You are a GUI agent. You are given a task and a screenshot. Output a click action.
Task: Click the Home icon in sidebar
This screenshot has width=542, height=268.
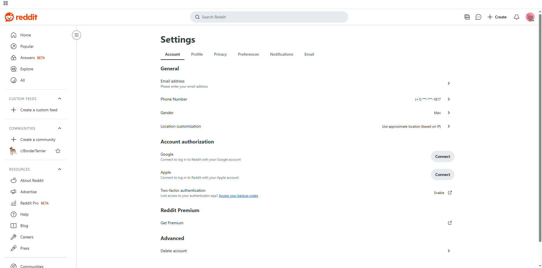coord(14,35)
